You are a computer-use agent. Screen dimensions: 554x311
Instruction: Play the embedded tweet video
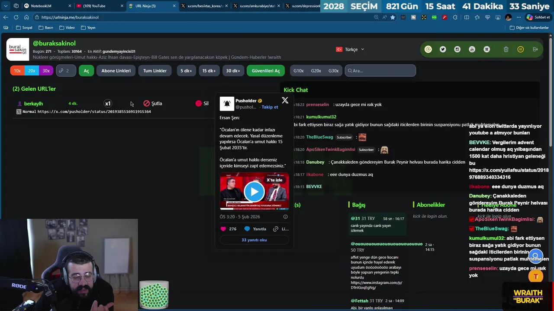point(254,191)
